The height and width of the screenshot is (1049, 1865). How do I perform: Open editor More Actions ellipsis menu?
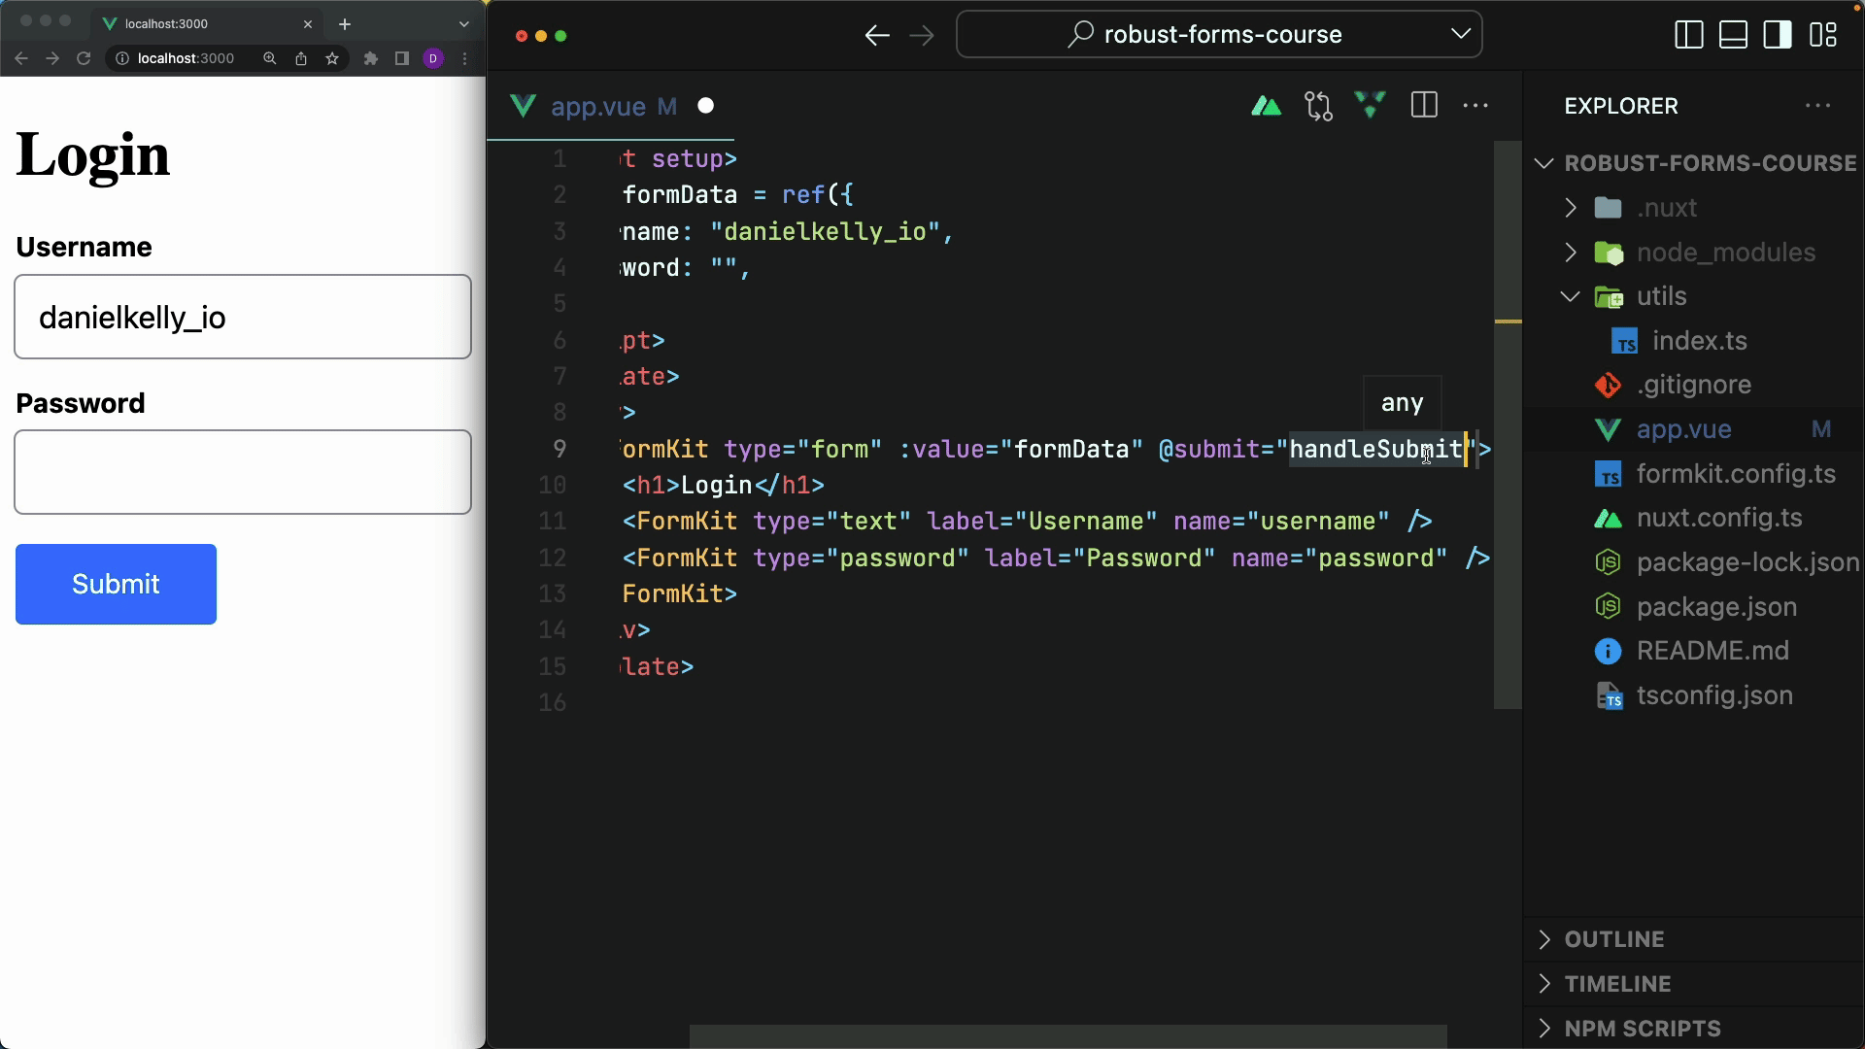point(1475,106)
